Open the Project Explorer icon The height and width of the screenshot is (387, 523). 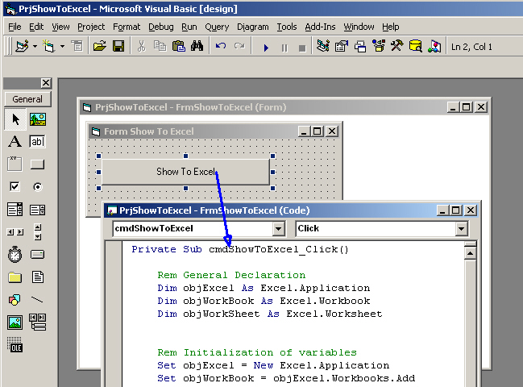(323, 46)
